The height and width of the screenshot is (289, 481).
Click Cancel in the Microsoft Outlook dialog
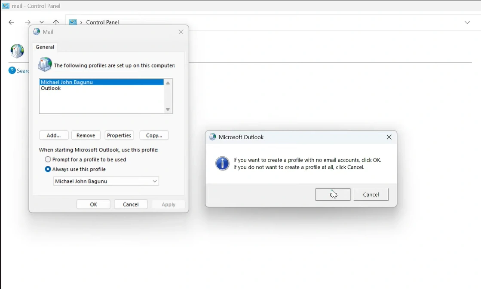pos(371,195)
